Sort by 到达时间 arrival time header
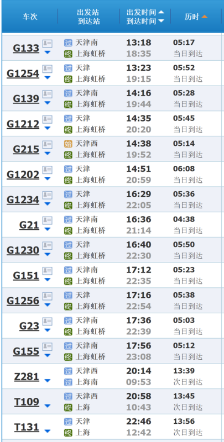Viewport: 224px width, 442px height. point(145,21)
